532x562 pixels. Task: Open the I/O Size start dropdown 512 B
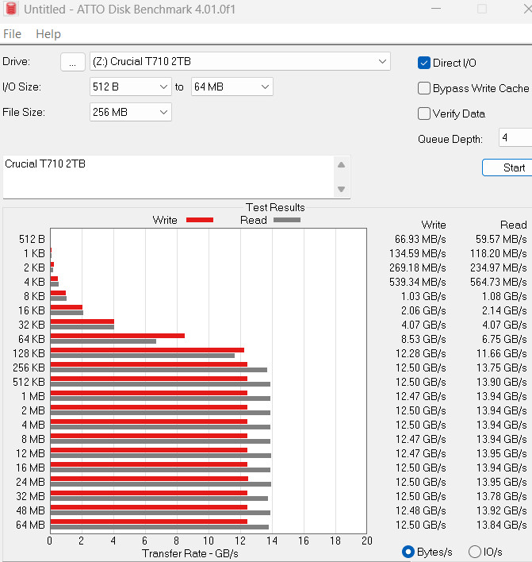click(x=131, y=87)
